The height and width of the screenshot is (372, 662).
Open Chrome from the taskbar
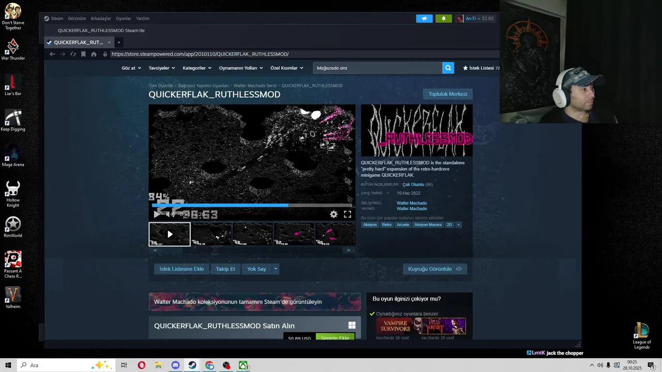tap(209, 365)
